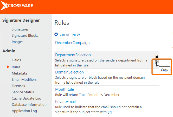The image size is (173, 117).
Task: Select Images in the Signature Designer menu
Action: tap(17, 42)
